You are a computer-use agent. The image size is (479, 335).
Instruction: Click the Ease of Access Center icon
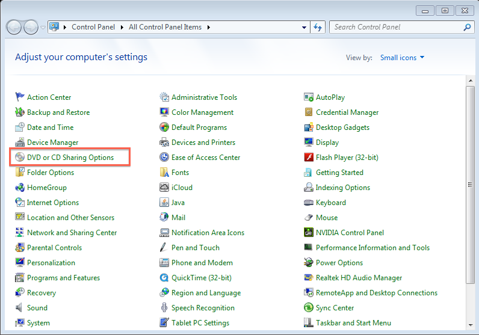[164, 157]
